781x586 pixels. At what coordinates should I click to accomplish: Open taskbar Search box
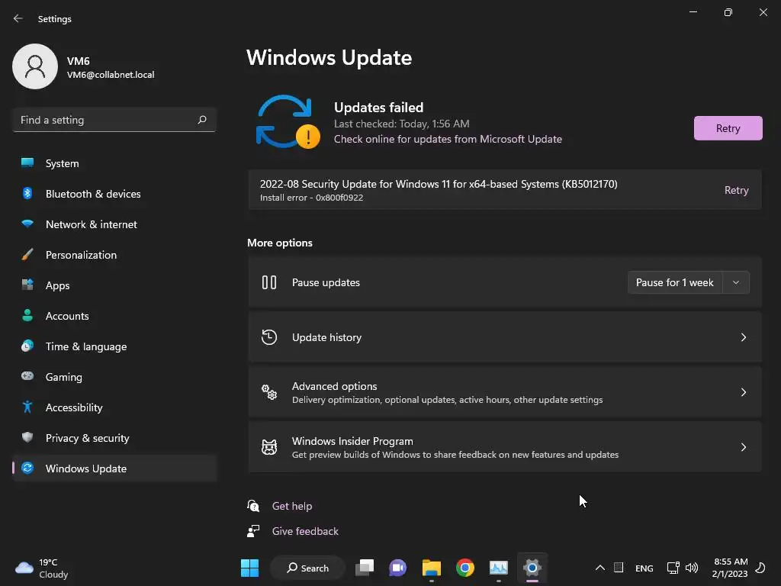307,568
